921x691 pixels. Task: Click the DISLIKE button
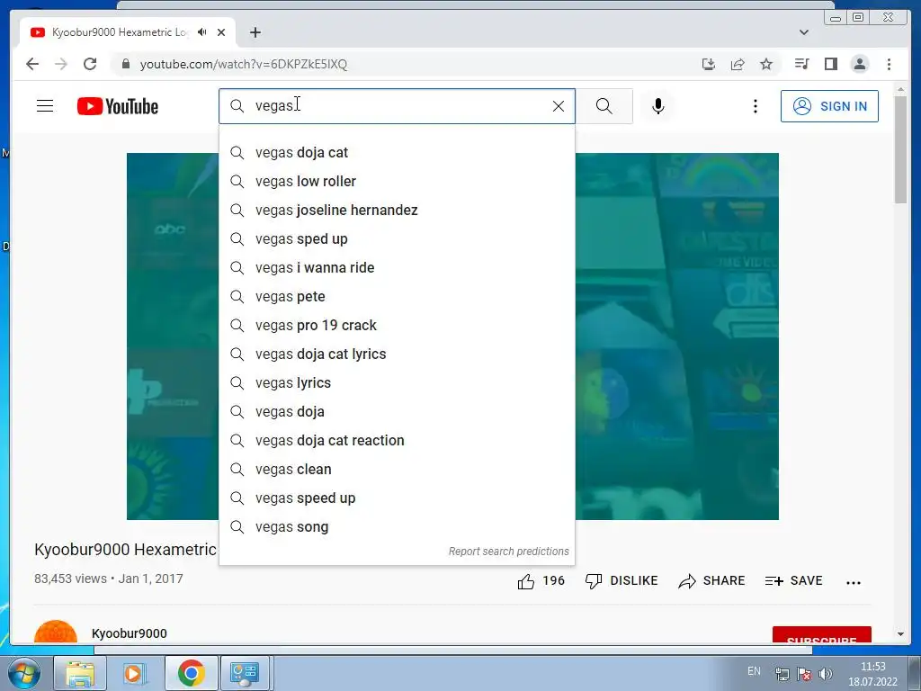[x=621, y=581]
